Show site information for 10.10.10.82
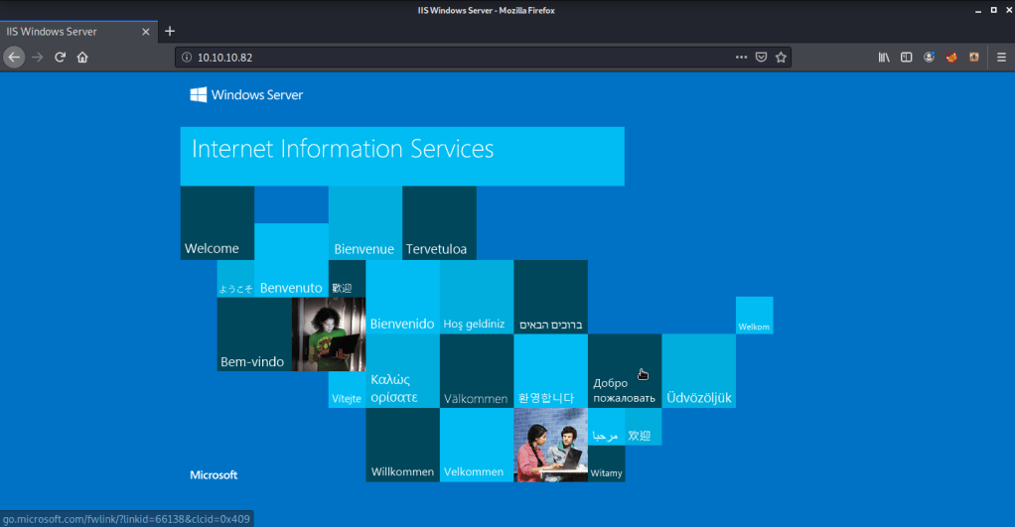 186,58
